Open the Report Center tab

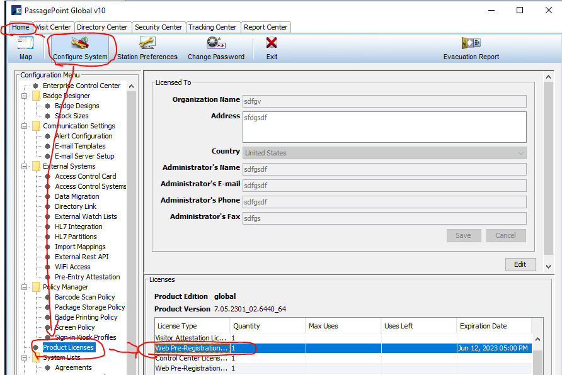266,27
